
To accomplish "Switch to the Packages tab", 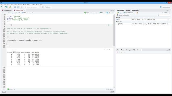I will 128,50.
